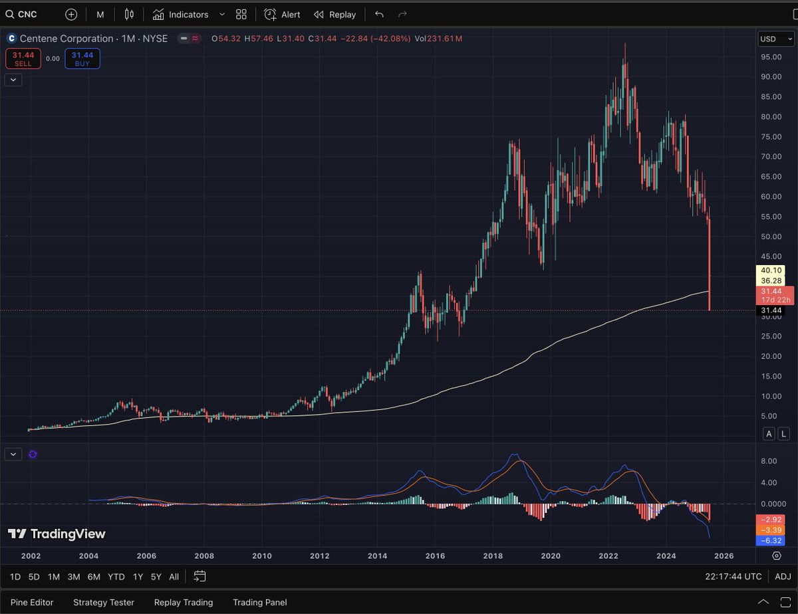
Task: Open symbol search for CNC
Action: (21, 14)
